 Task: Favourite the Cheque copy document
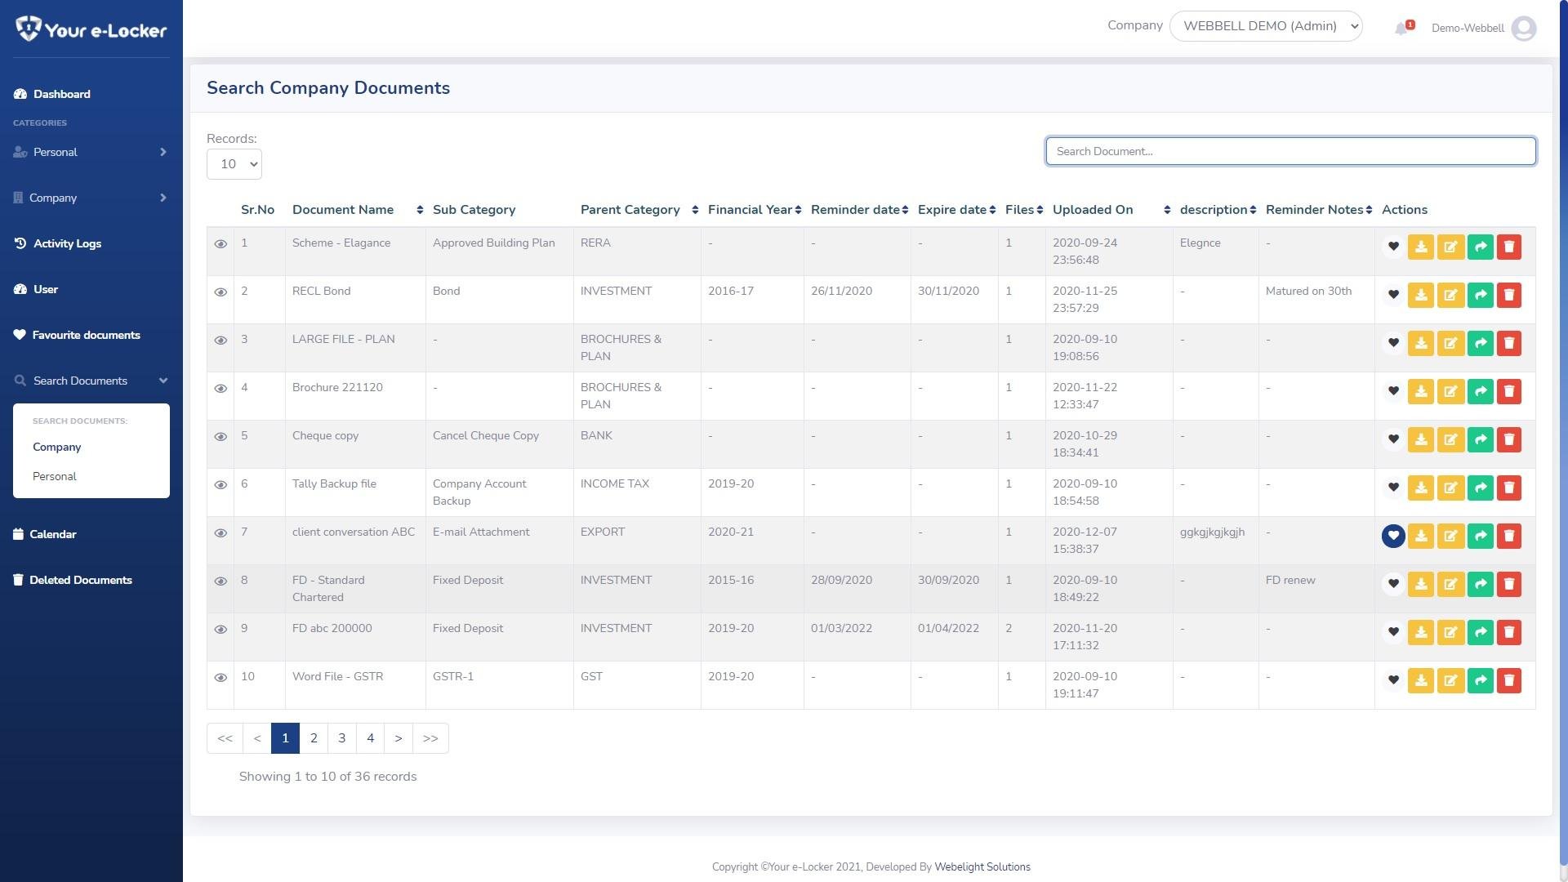(x=1393, y=439)
